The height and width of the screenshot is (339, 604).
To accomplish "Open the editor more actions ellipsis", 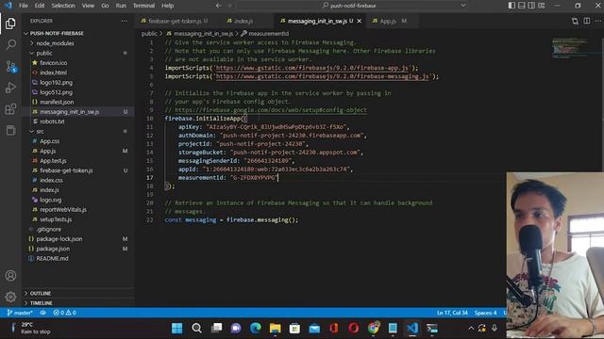I will point(598,21).
